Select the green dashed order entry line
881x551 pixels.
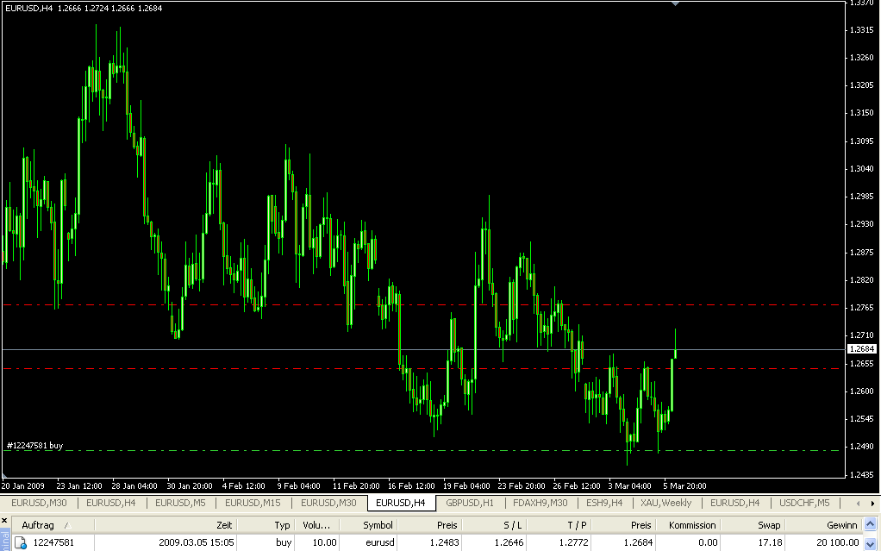tap(422, 450)
